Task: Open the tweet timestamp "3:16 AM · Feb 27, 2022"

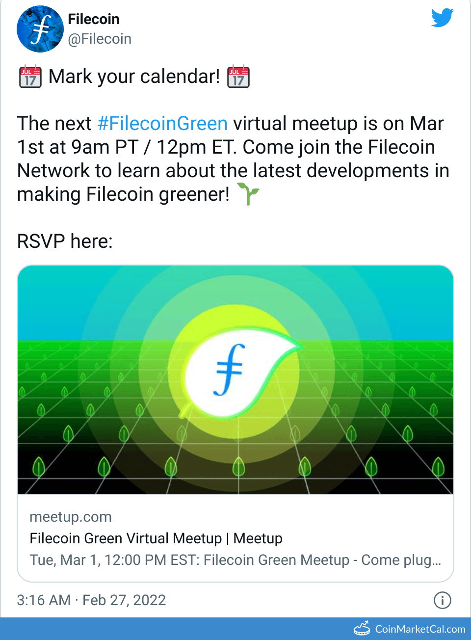Action: pyautogui.click(x=91, y=600)
